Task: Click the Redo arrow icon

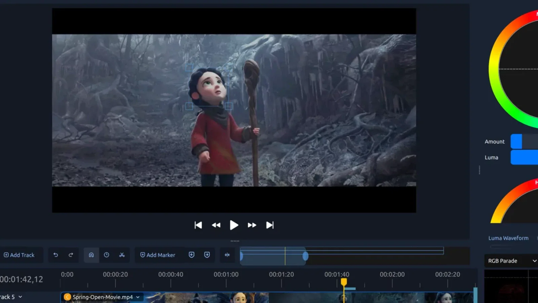Action: (71, 255)
